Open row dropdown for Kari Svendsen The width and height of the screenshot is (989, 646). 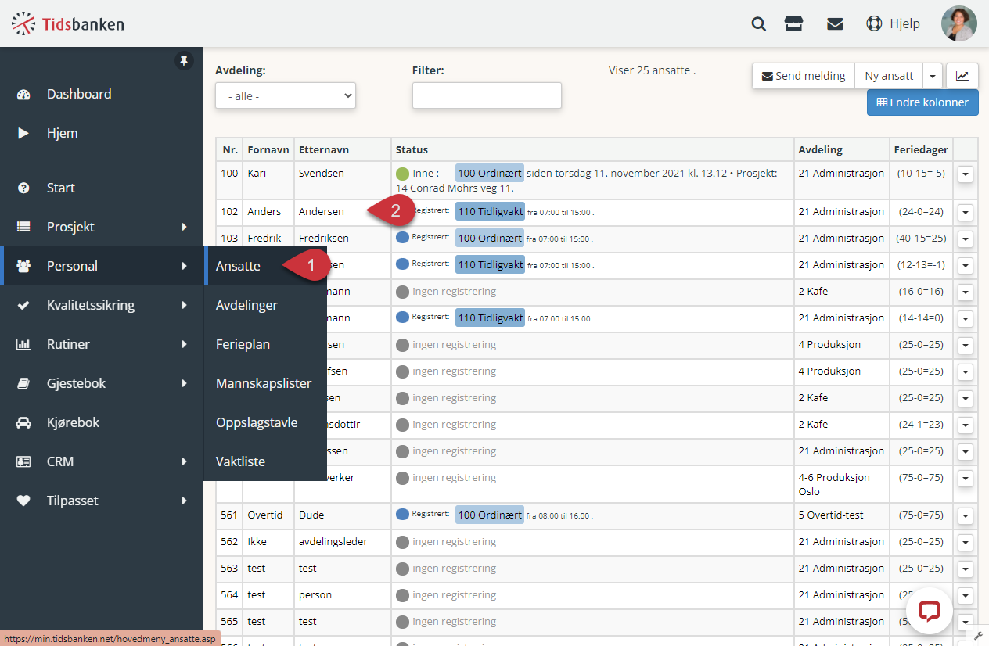pyautogui.click(x=966, y=174)
